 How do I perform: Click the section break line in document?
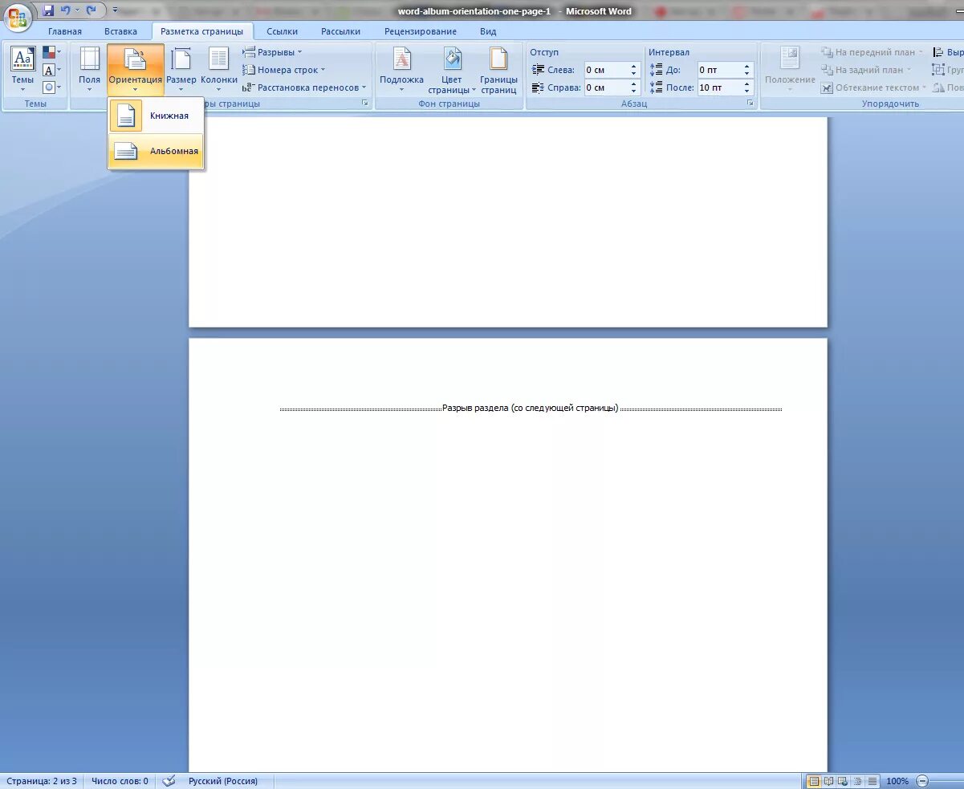(x=531, y=409)
